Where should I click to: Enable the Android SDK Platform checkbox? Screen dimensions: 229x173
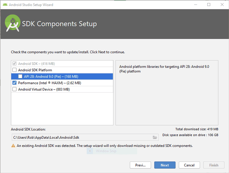[x=15, y=70]
